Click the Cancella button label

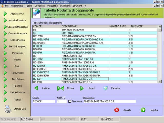(115, 88)
